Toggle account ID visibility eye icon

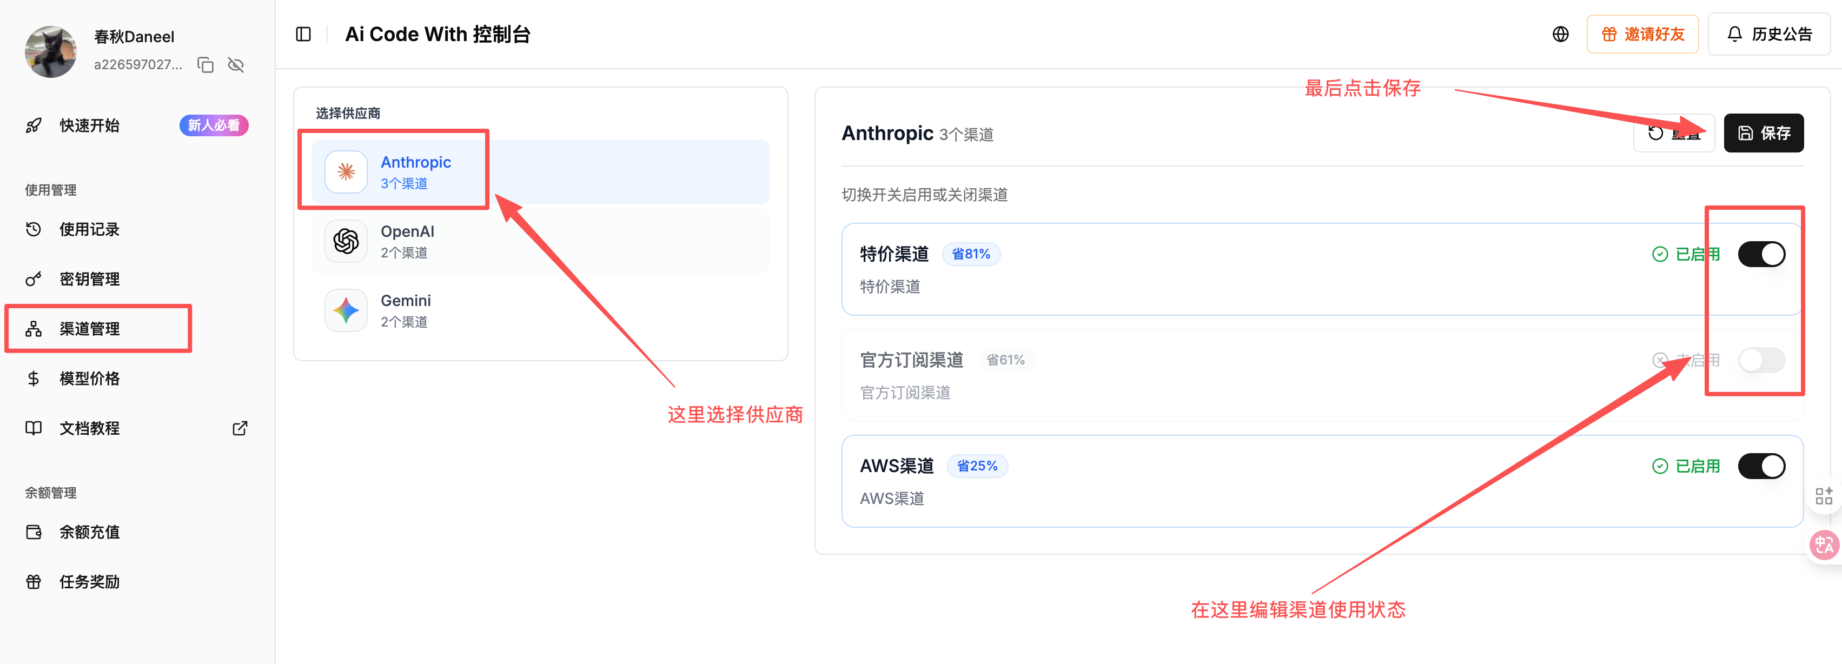point(236,65)
